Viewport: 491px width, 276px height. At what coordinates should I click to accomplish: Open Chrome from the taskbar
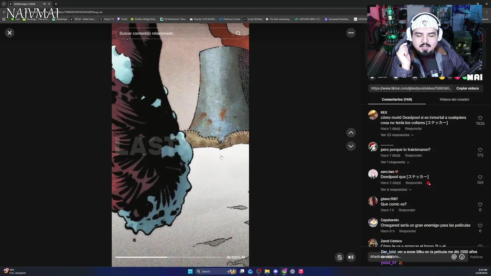pos(284,271)
